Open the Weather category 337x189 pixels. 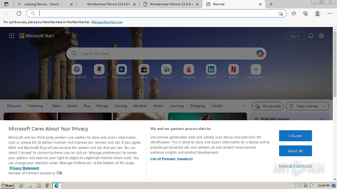coord(140,106)
